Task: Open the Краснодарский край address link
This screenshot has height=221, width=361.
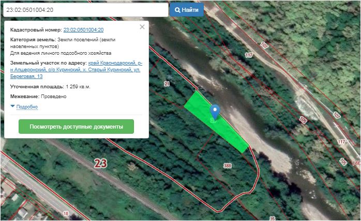Action: 76,70
